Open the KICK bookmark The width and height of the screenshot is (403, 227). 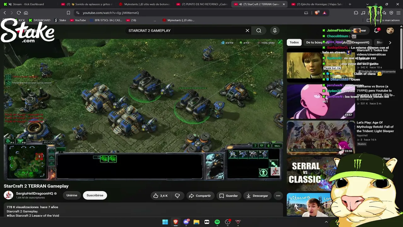19,20
